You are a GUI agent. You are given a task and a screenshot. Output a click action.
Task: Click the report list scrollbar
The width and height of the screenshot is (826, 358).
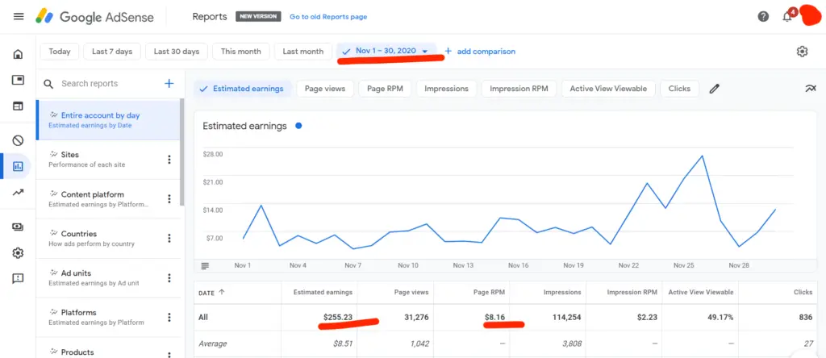pyautogui.click(x=182, y=152)
